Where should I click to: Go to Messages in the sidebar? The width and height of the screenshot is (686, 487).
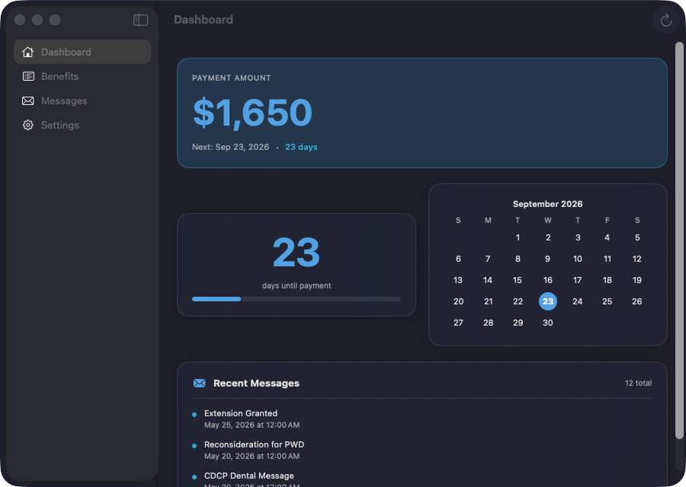click(82, 101)
